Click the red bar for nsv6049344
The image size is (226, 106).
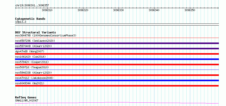pyautogui.click(x=117, y=86)
